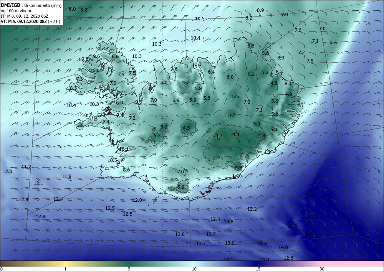
Task: Select the 13.8 value label
Action: coord(229,222)
